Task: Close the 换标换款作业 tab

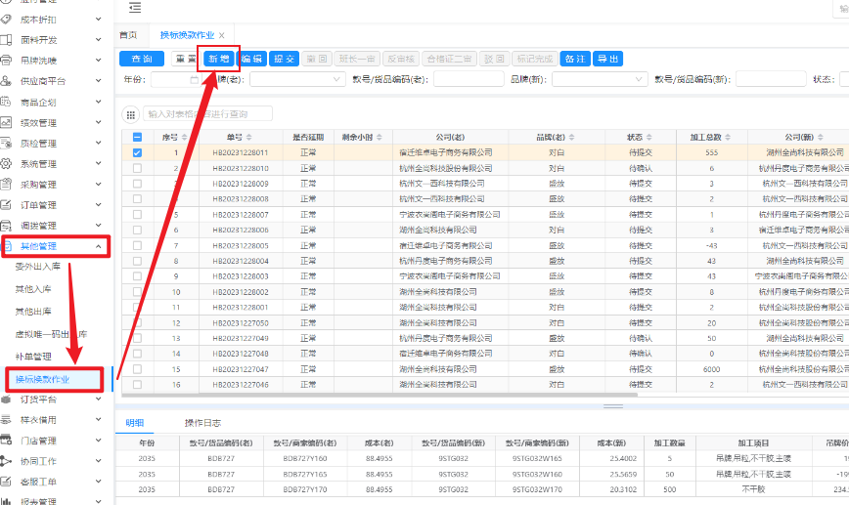Action: pyautogui.click(x=222, y=35)
